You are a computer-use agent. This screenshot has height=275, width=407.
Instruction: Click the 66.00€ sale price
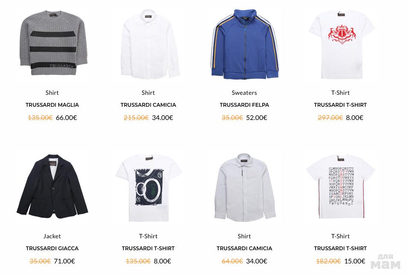click(67, 118)
